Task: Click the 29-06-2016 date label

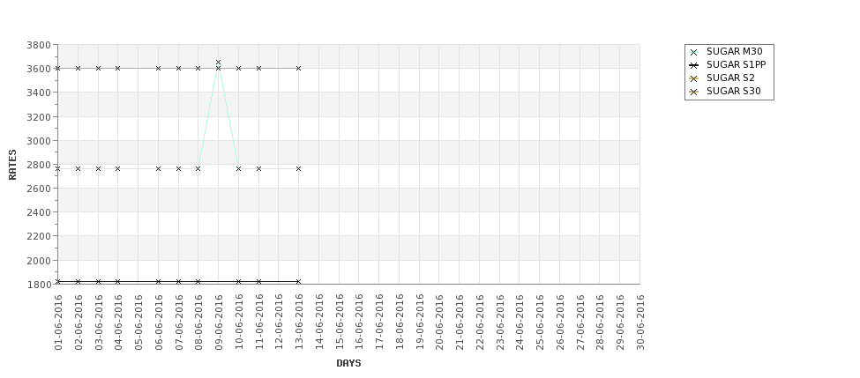Action: click(620, 322)
